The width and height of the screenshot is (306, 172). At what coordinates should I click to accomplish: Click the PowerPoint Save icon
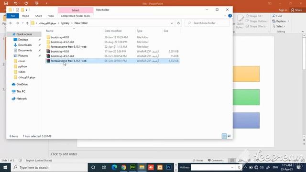[6, 3]
